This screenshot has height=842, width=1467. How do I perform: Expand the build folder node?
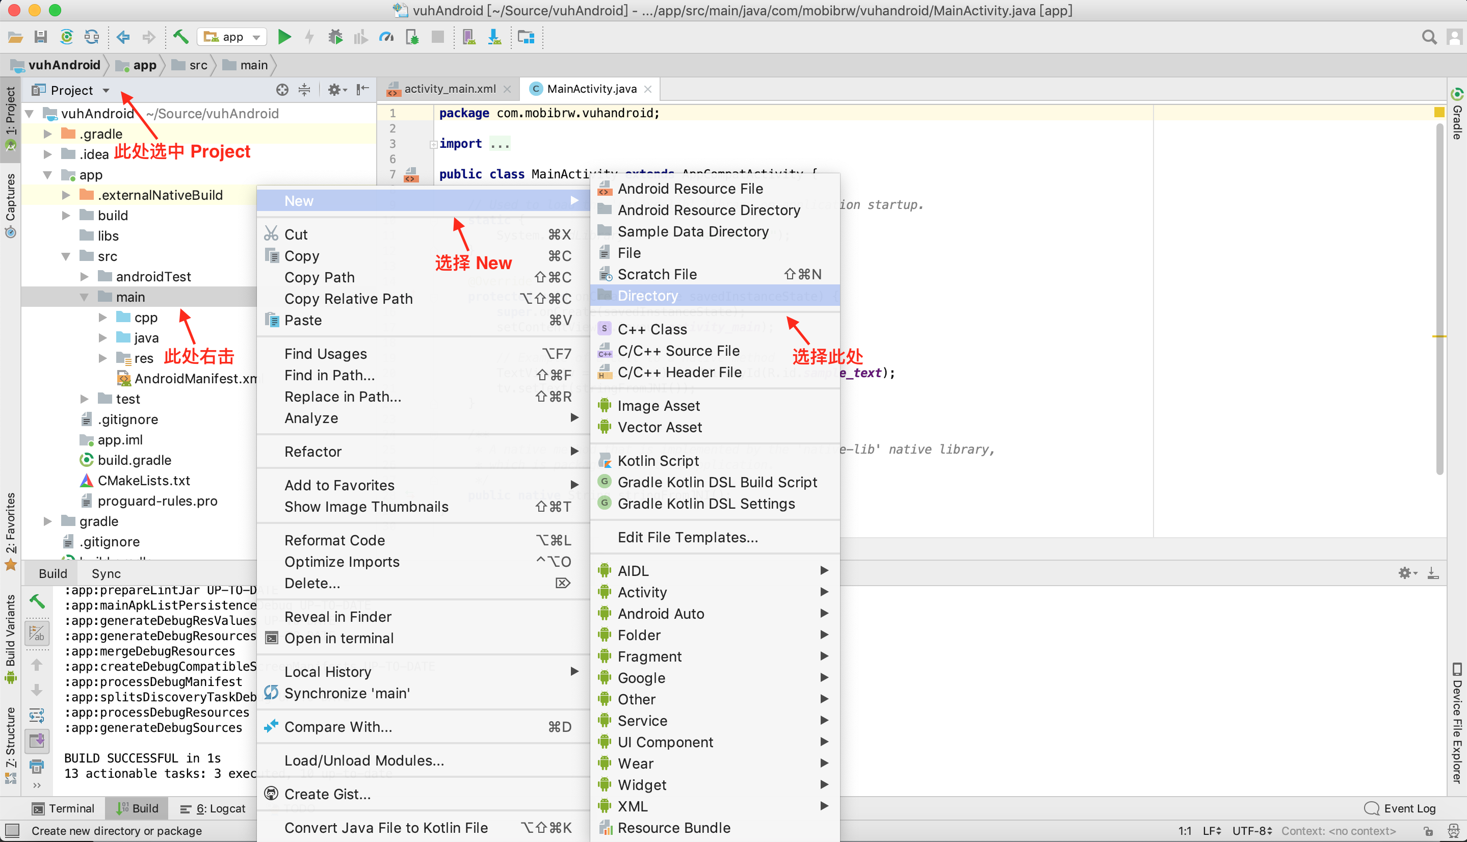(66, 216)
